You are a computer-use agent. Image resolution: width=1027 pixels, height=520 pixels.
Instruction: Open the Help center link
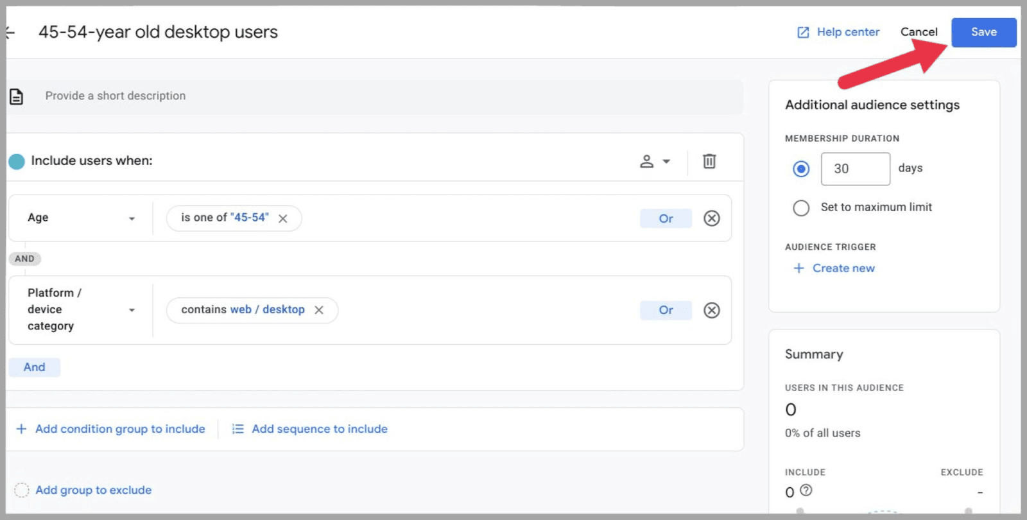click(838, 32)
